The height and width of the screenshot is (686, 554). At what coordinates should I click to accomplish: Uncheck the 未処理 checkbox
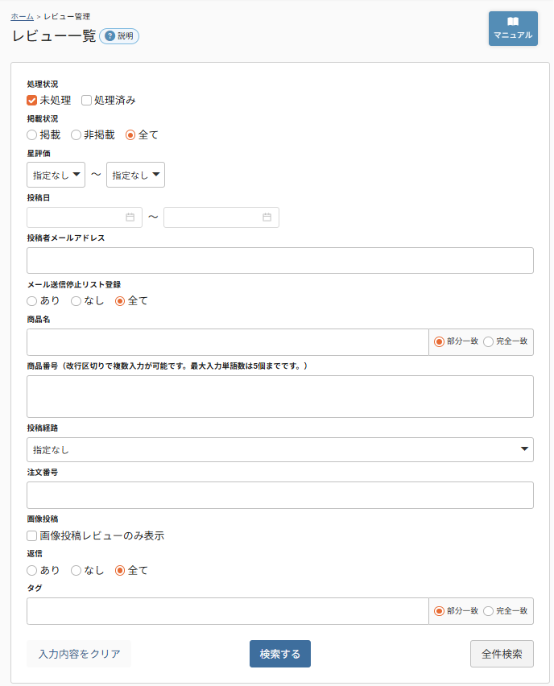(x=31, y=101)
